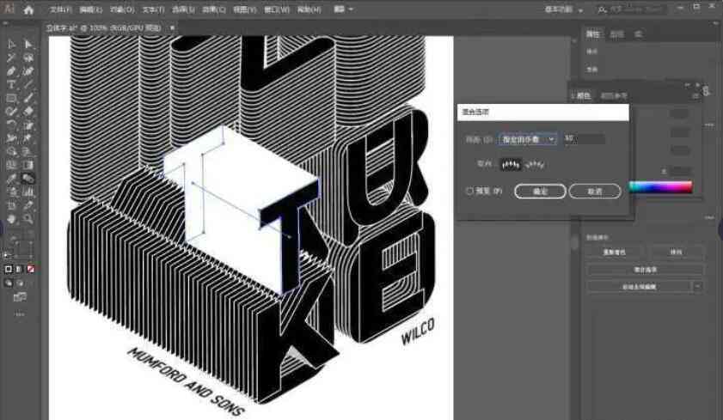Select the Rotate tool
This screenshot has height=420, width=723.
[11, 125]
